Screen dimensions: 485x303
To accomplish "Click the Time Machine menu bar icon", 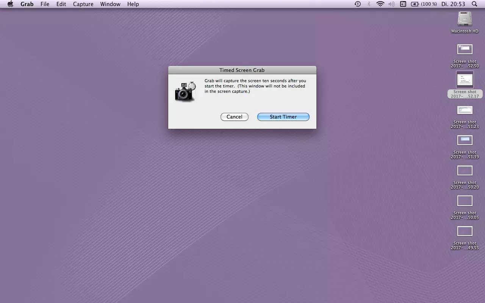I will [358, 4].
